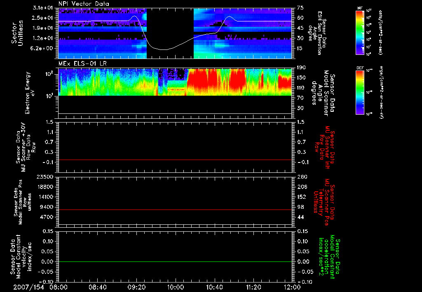The image size is (422, 292).
Task: Click the red line in MU Scanner +30V panel
Action: point(175,160)
